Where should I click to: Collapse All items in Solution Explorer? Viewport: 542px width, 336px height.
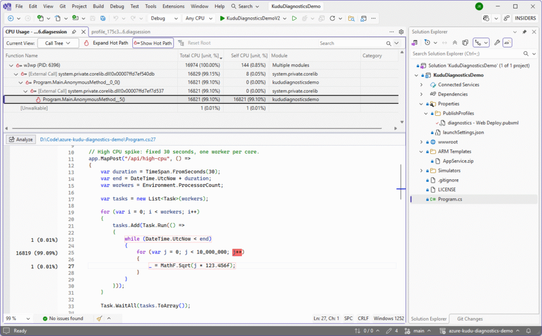coord(455,42)
